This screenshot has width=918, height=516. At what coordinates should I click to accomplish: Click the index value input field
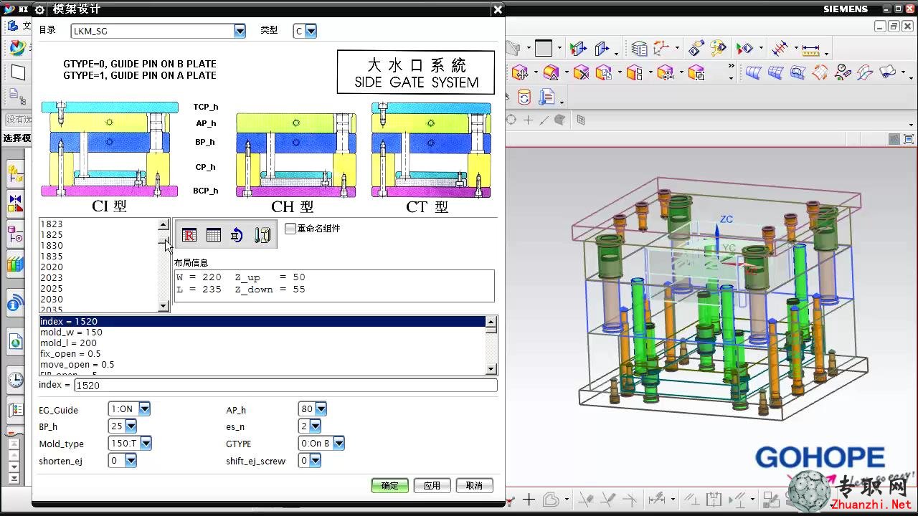(285, 385)
